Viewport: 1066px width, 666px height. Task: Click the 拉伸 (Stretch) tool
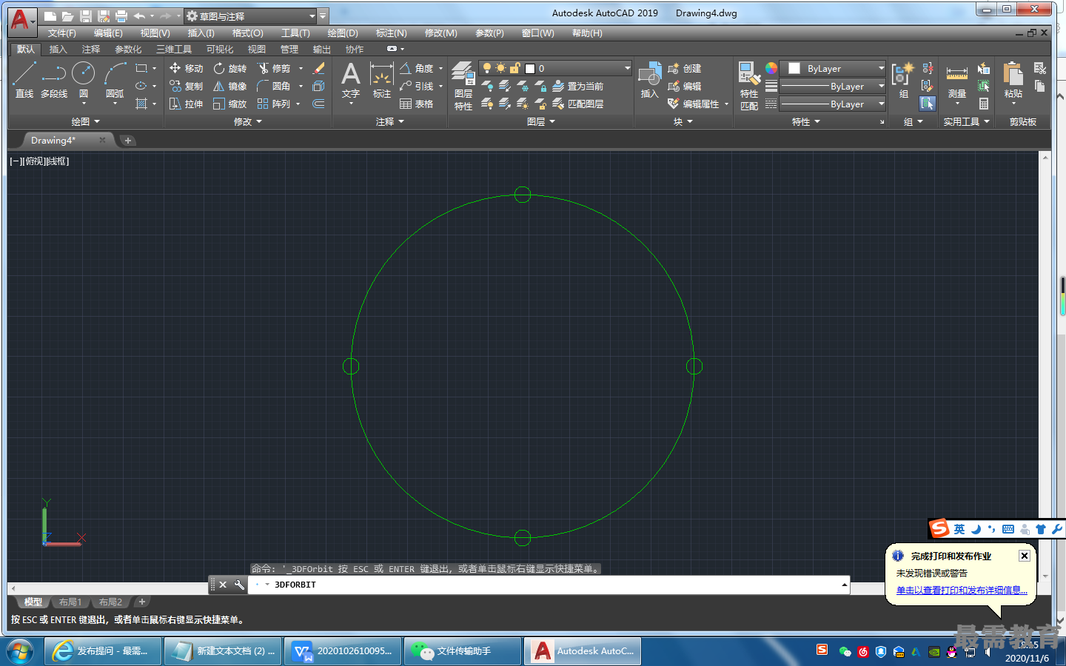186,104
